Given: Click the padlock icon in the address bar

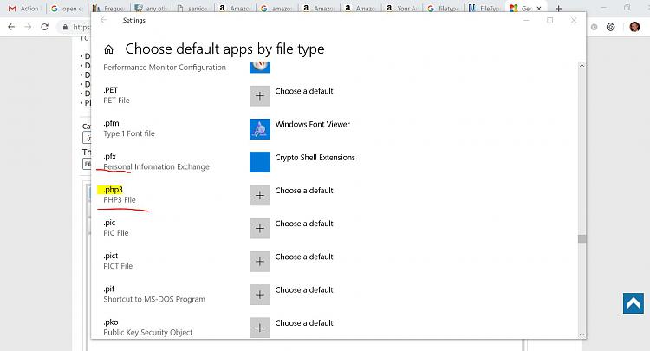Looking at the screenshot, I should pos(65,27).
